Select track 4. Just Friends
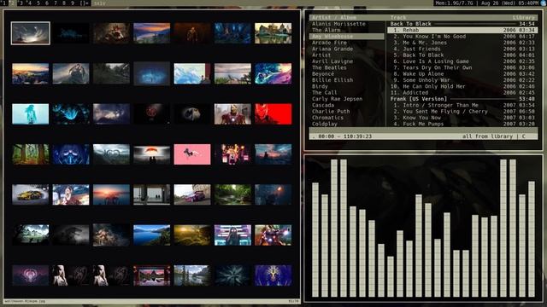The height and width of the screenshot is (307, 547). pos(462,49)
